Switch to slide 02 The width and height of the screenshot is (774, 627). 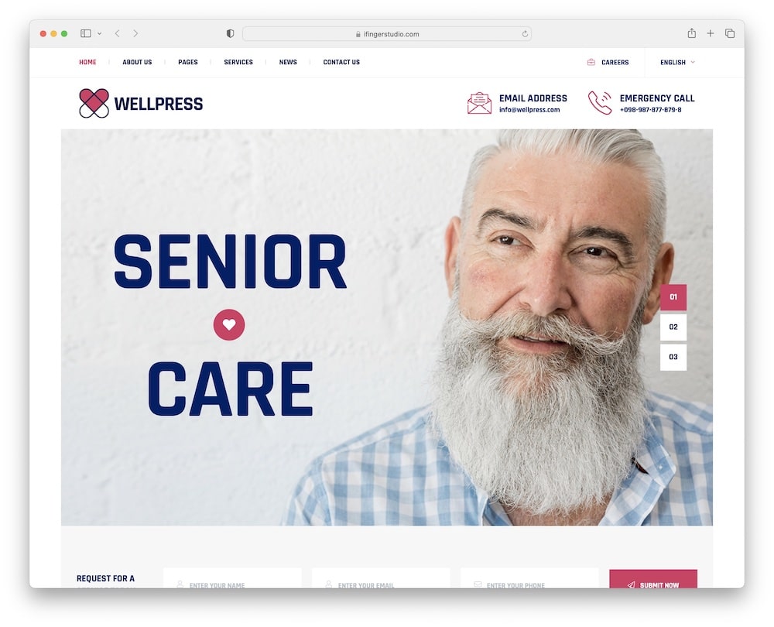tap(673, 327)
